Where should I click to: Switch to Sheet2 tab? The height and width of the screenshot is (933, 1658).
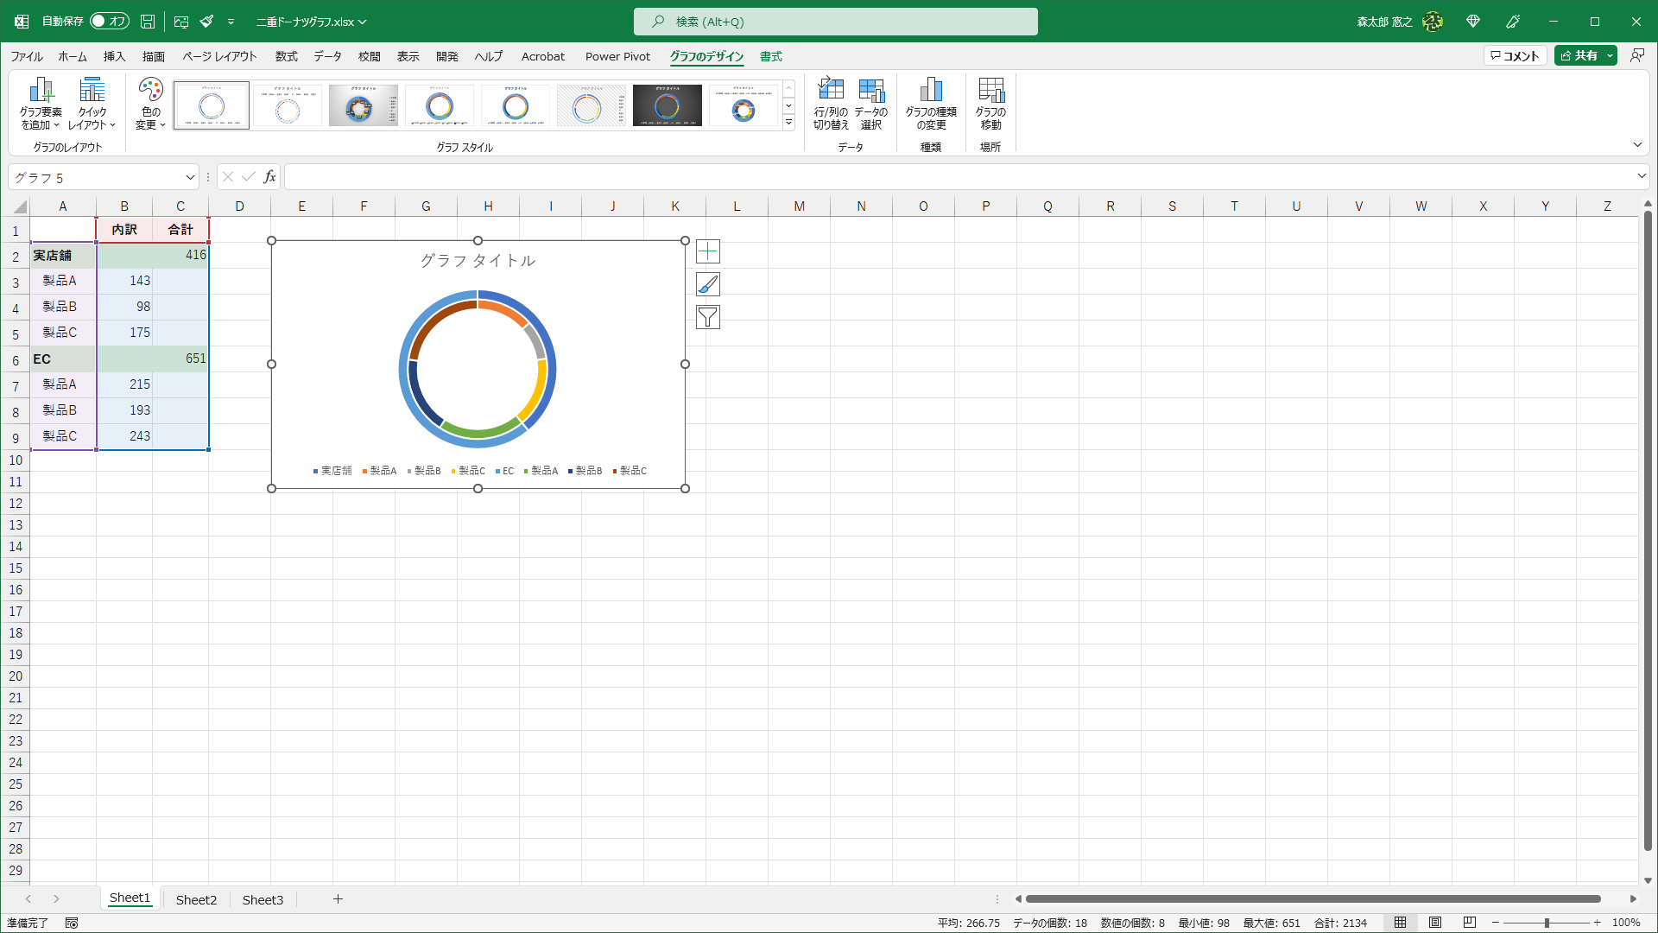196,899
